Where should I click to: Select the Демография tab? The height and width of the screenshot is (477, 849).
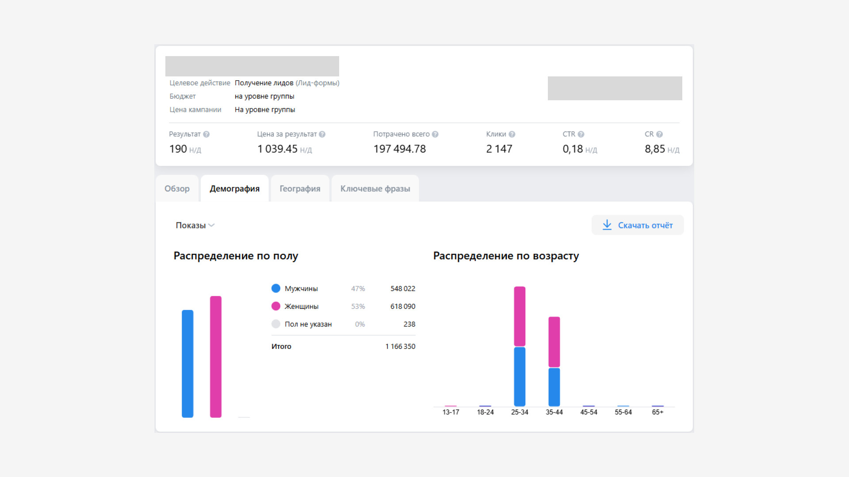click(234, 189)
